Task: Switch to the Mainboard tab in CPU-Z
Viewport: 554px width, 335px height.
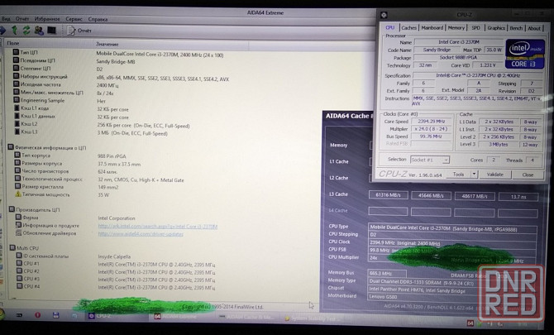Action: [432, 27]
